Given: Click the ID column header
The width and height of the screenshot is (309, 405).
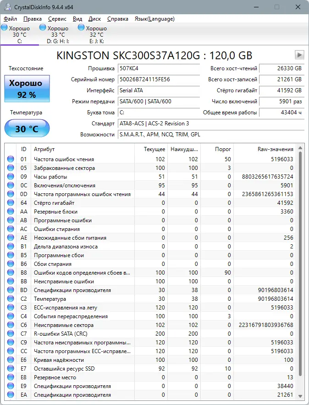Looking at the screenshot, I should tap(23, 149).
